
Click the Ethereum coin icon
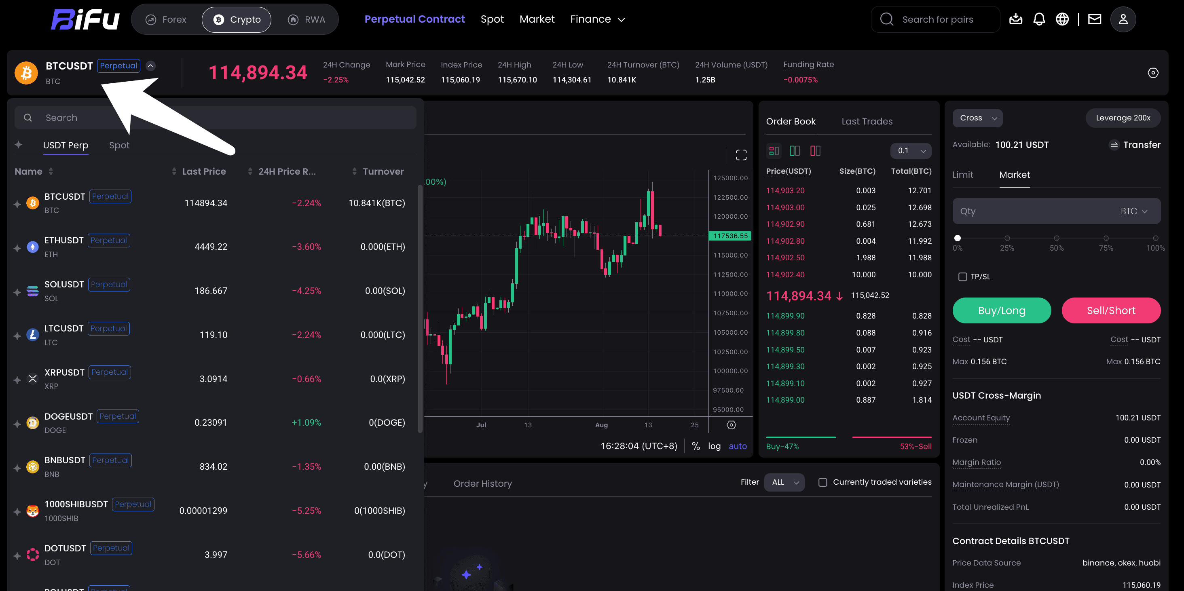tap(33, 247)
